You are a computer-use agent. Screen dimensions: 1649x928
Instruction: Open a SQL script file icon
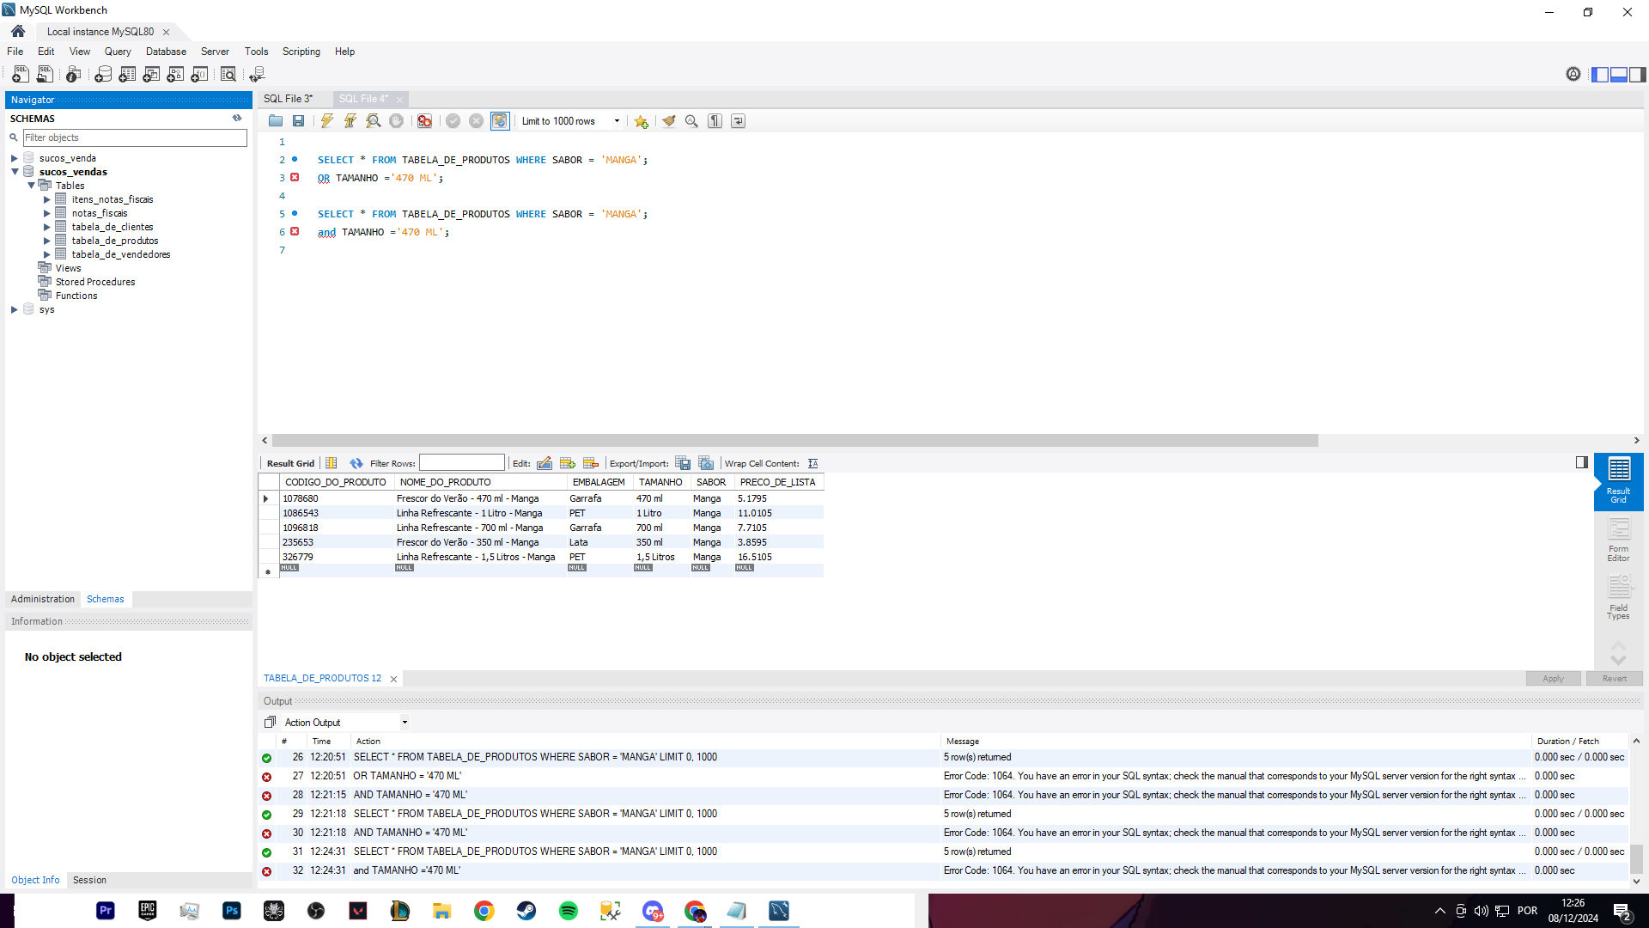[x=275, y=121]
